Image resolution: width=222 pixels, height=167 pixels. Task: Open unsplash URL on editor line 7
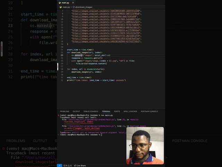pyautogui.click(x=106, y=11)
